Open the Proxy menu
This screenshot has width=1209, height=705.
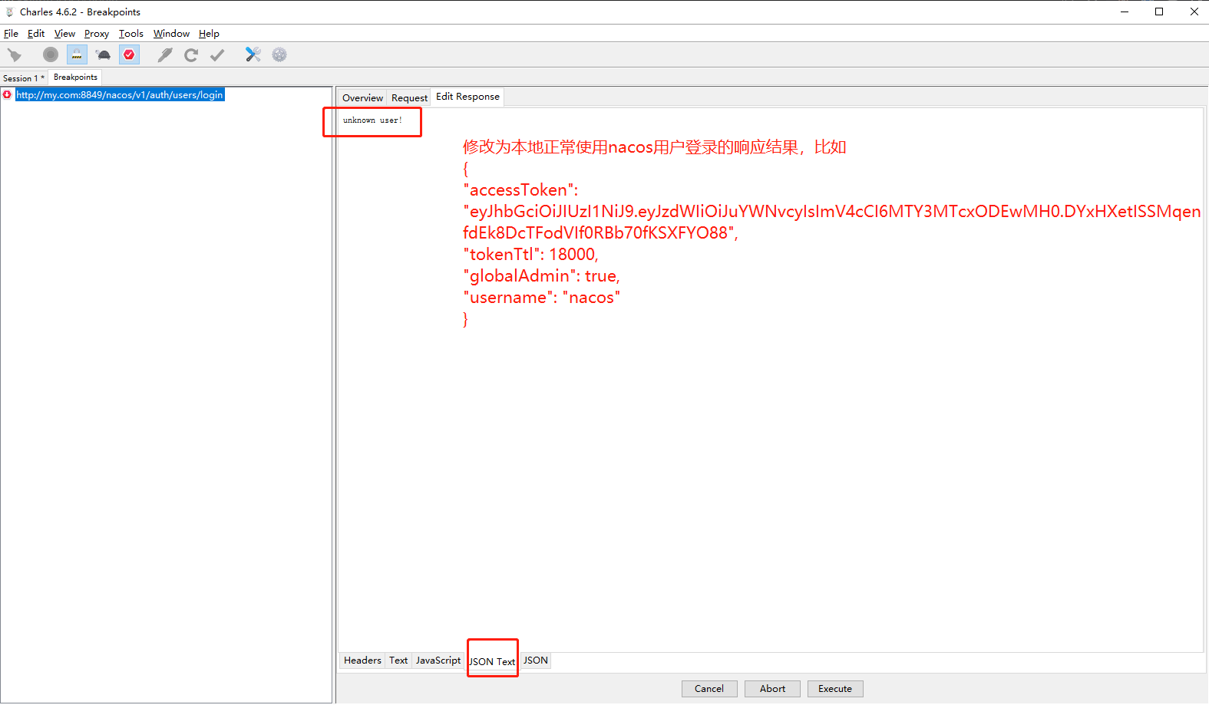click(97, 34)
